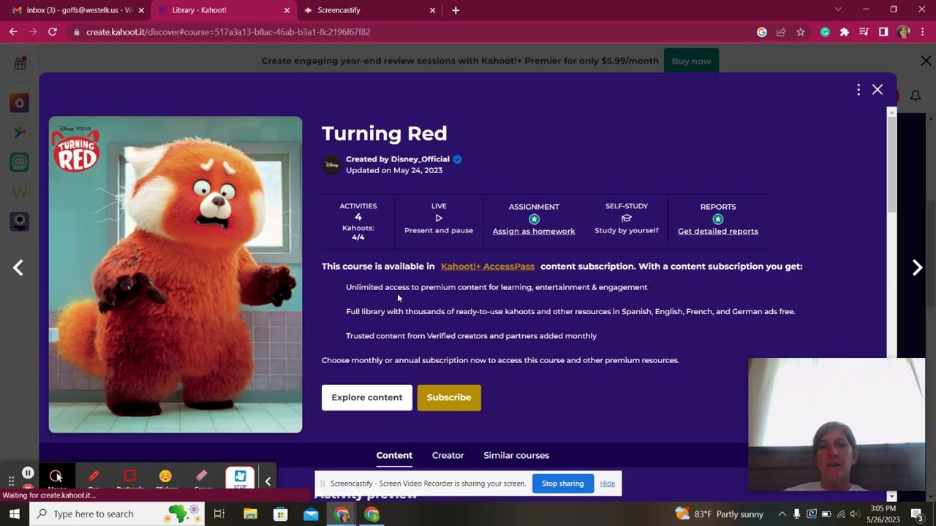Click the gold Subscribe button
Viewport: 936px width, 526px height.
pyautogui.click(x=449, y=397)
